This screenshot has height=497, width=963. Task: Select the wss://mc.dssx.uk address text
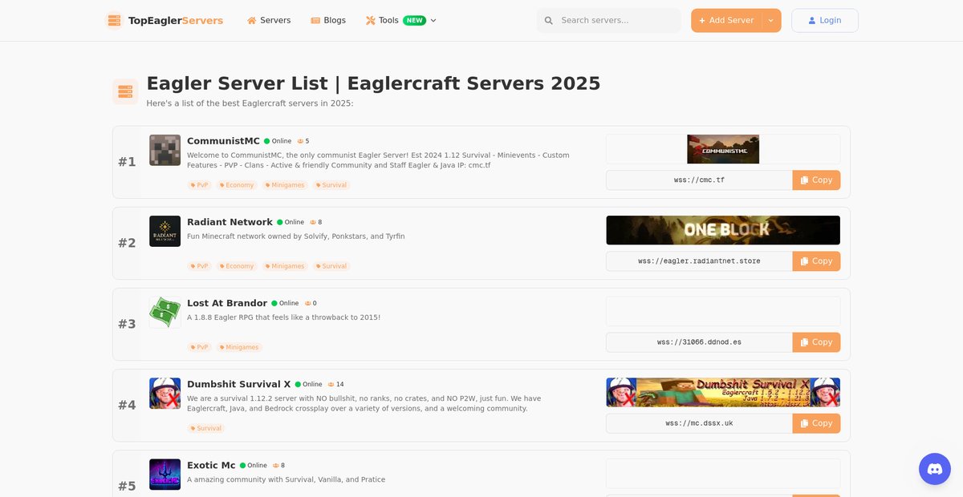[x=700, y=423]
